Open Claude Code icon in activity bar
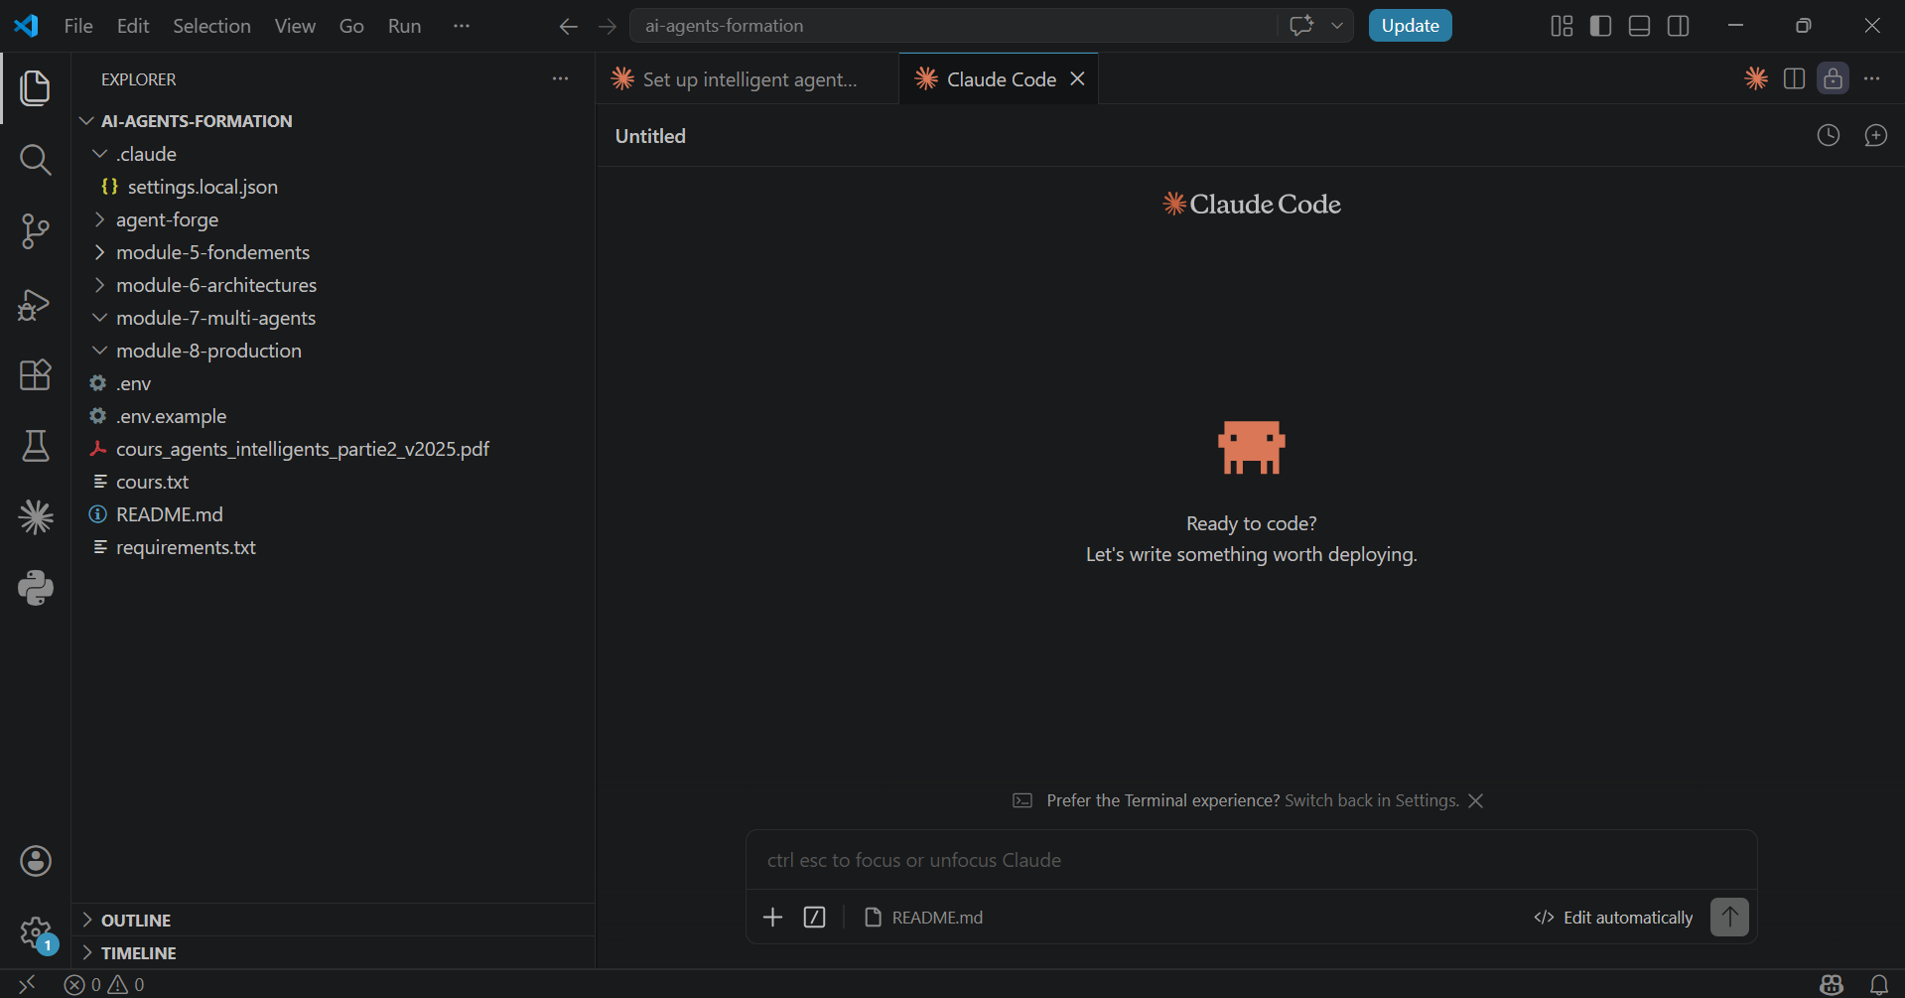Viewport: 1905px width, 998px height. (36, 517)
